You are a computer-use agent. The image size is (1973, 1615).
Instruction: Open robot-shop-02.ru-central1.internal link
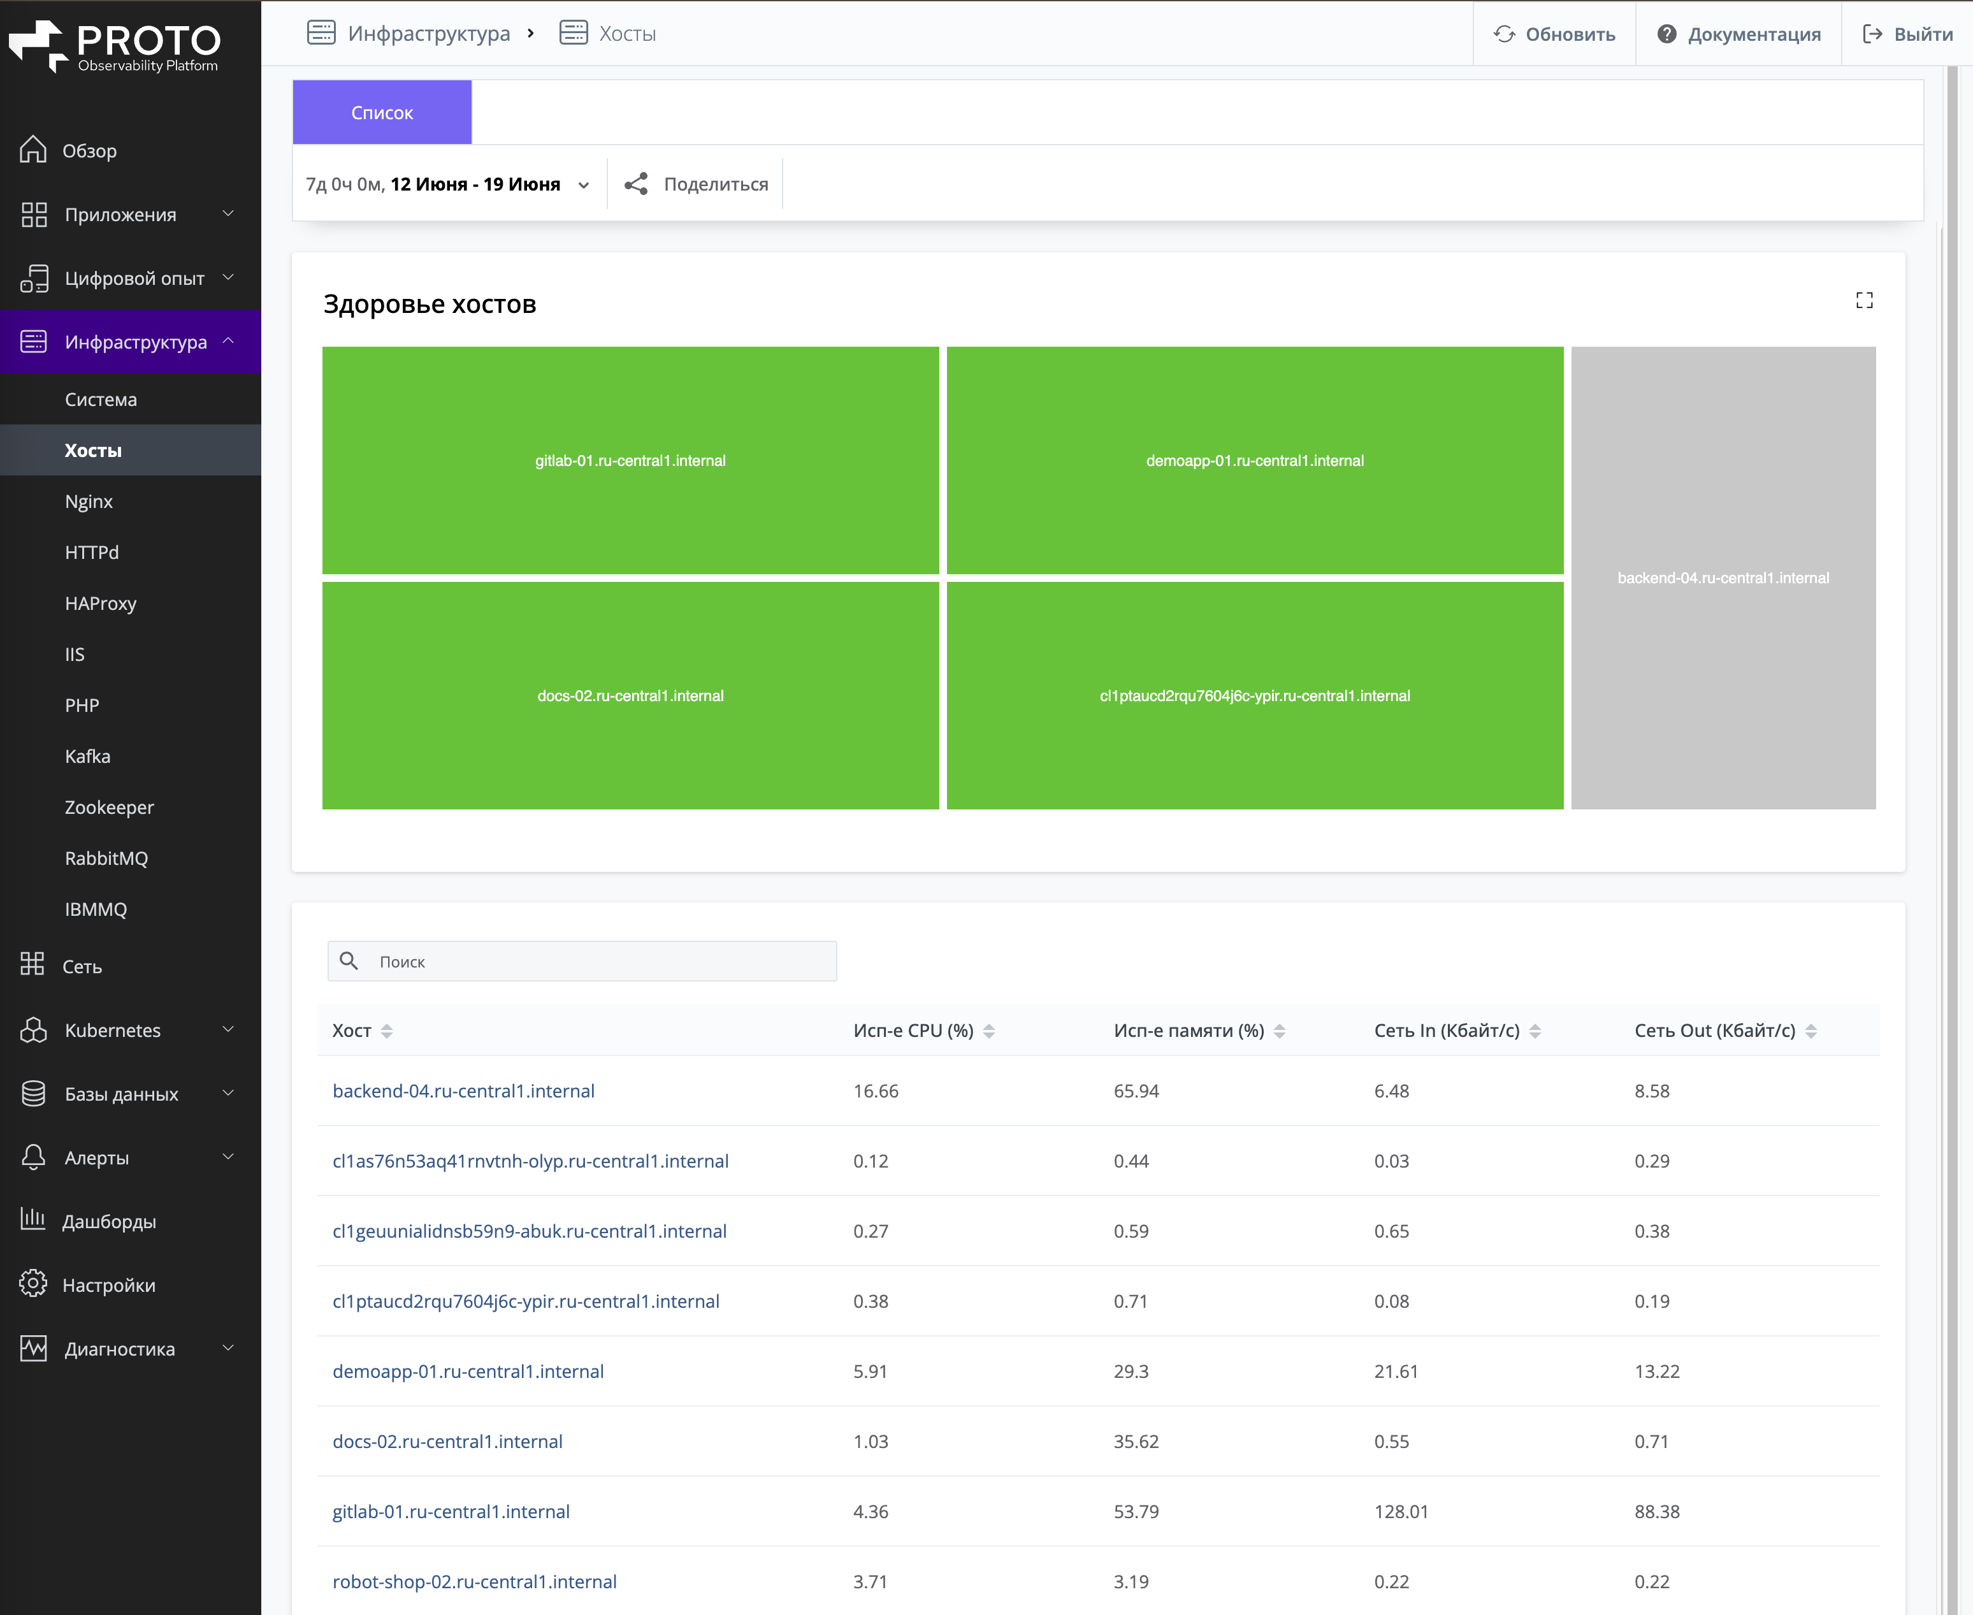[x=474, y=1581]
